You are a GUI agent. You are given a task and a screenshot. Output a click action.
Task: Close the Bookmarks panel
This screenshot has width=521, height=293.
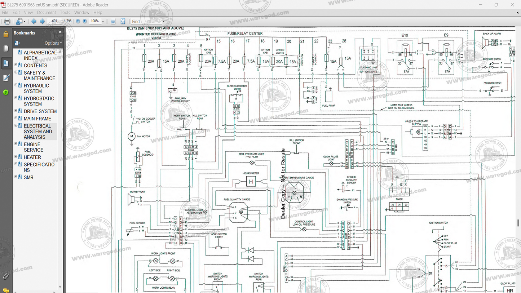tap(60, 32)
